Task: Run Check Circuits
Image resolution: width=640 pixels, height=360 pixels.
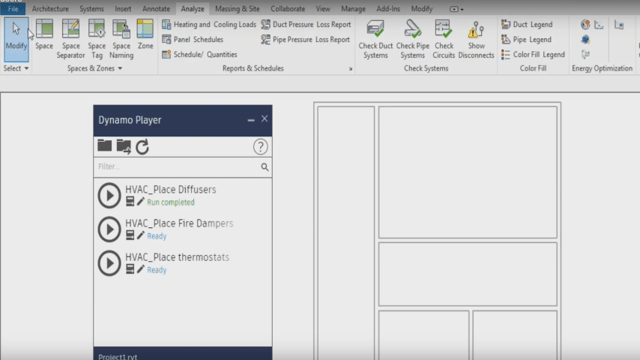Action: [x=444, y=39]
